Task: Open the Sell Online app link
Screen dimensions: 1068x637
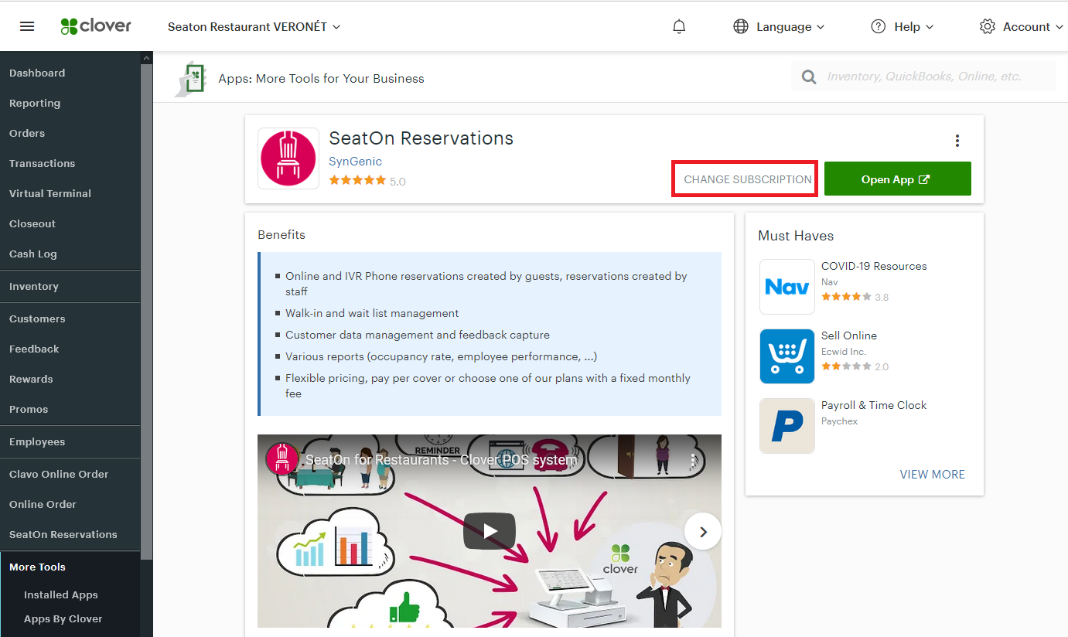Action: click(848, 336)
